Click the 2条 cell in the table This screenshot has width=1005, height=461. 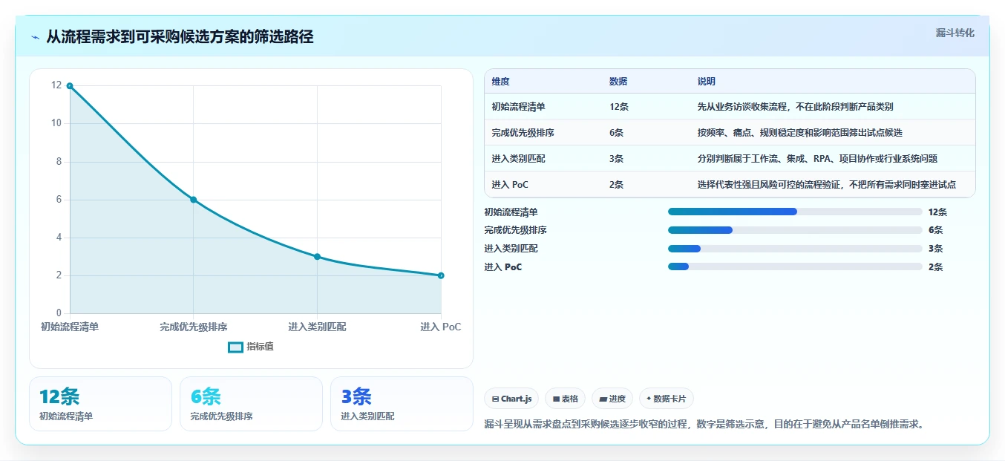pyautogui.click(x=617, y=185)
